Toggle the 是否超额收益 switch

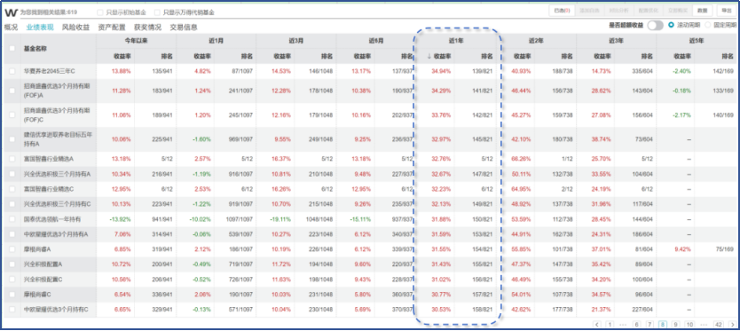coord(655,26)
